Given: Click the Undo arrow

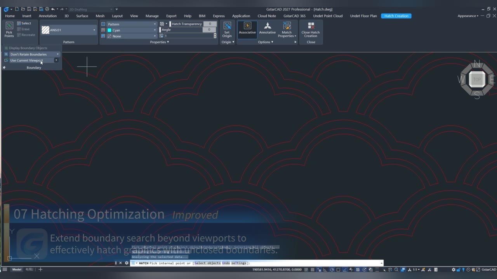Looking at the screenshot, I should click(53, 9).
